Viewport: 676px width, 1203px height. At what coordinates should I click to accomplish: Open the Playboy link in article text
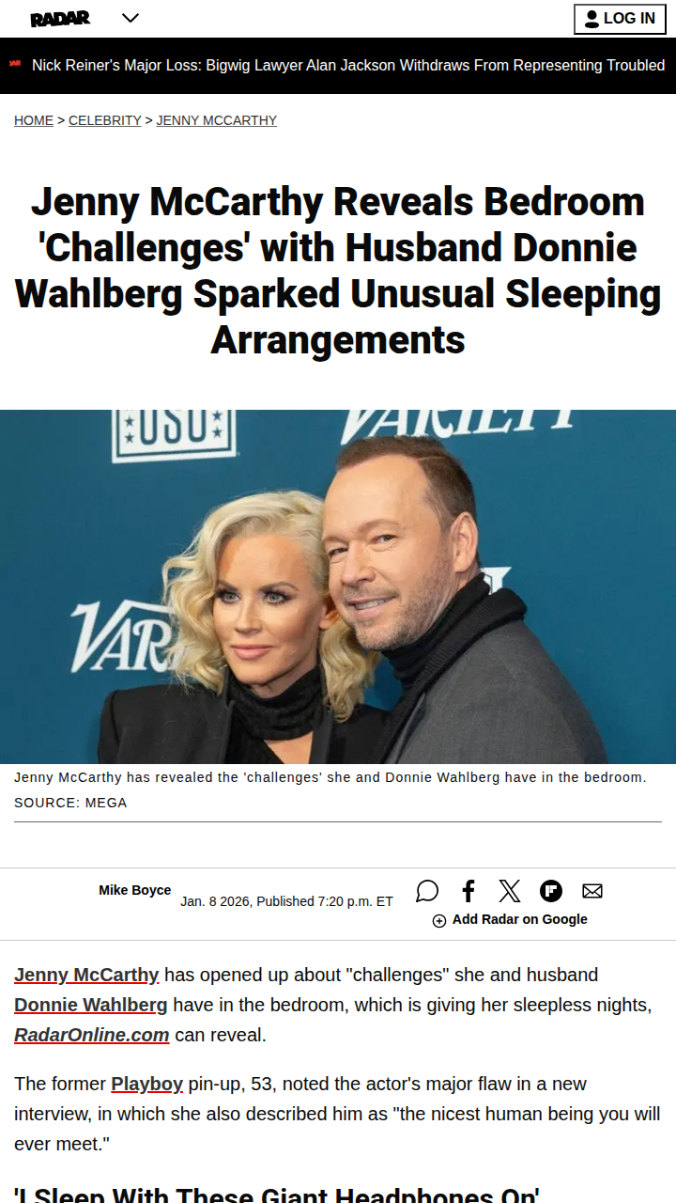tap(147, 1084)
